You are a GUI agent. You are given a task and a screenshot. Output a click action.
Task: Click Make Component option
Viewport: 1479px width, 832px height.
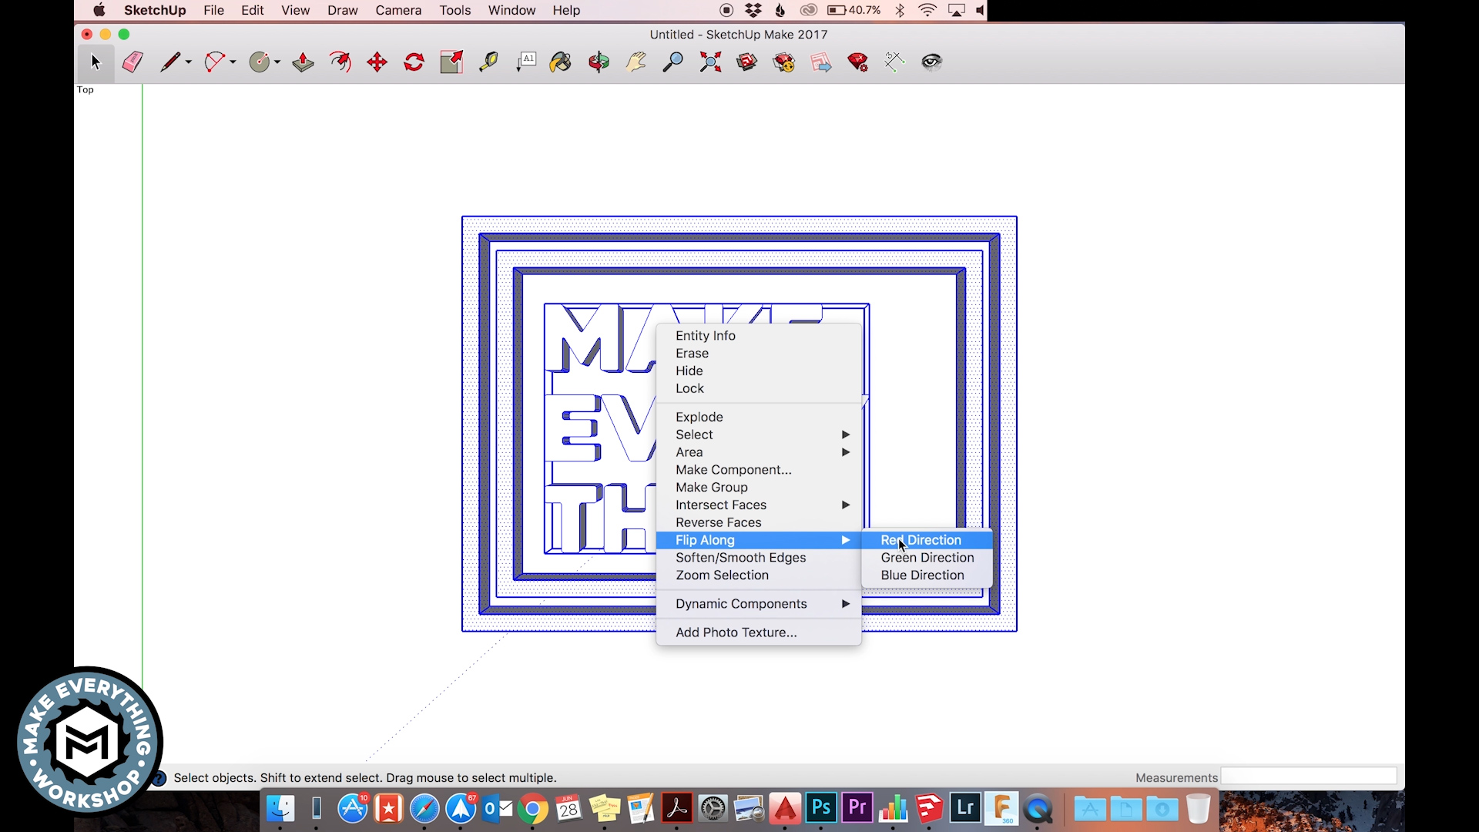pyautogui.click(x=733, y=469)
